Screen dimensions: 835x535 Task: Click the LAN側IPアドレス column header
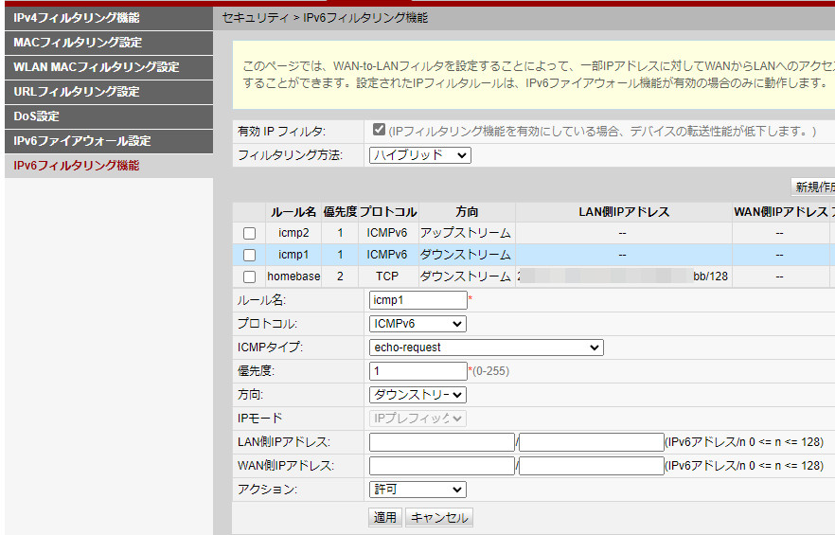624,212
